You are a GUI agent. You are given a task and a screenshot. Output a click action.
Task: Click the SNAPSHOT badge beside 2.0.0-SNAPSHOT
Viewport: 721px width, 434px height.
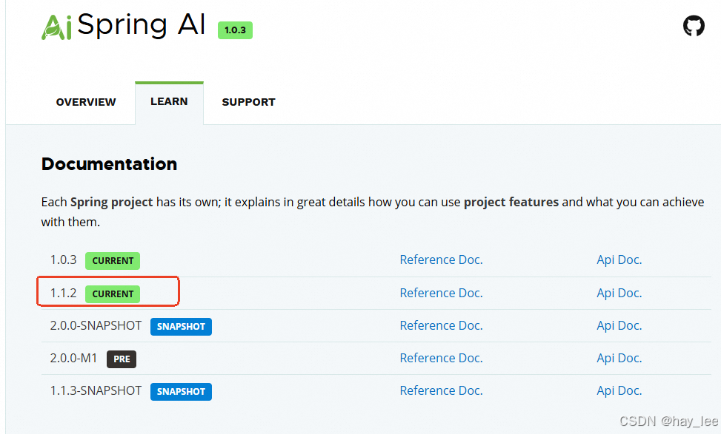(x=181, y=327)
